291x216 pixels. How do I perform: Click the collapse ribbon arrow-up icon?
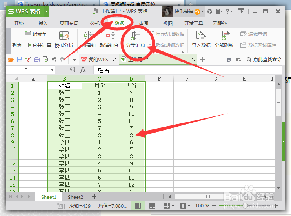[x=241, y=11]
